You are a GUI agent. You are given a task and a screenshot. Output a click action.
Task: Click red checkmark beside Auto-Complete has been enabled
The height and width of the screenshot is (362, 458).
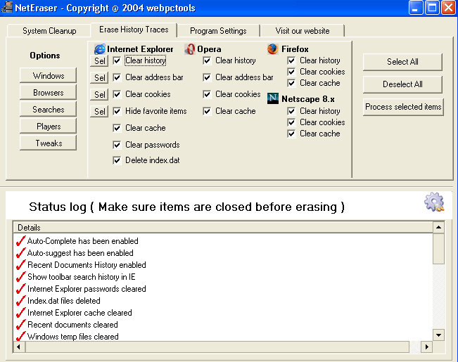click(x=20, y=241)
